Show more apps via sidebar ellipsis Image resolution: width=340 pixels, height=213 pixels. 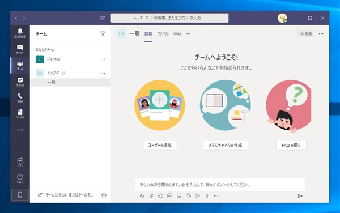(20, 130)
